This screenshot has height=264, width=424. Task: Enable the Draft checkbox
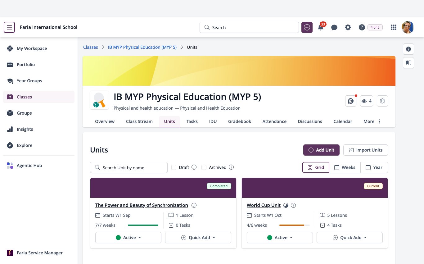tap(174, 167)
